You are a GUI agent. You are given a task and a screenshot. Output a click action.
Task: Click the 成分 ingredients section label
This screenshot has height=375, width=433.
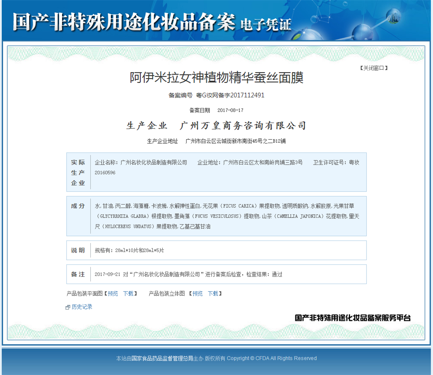click(x=78, y=206)
